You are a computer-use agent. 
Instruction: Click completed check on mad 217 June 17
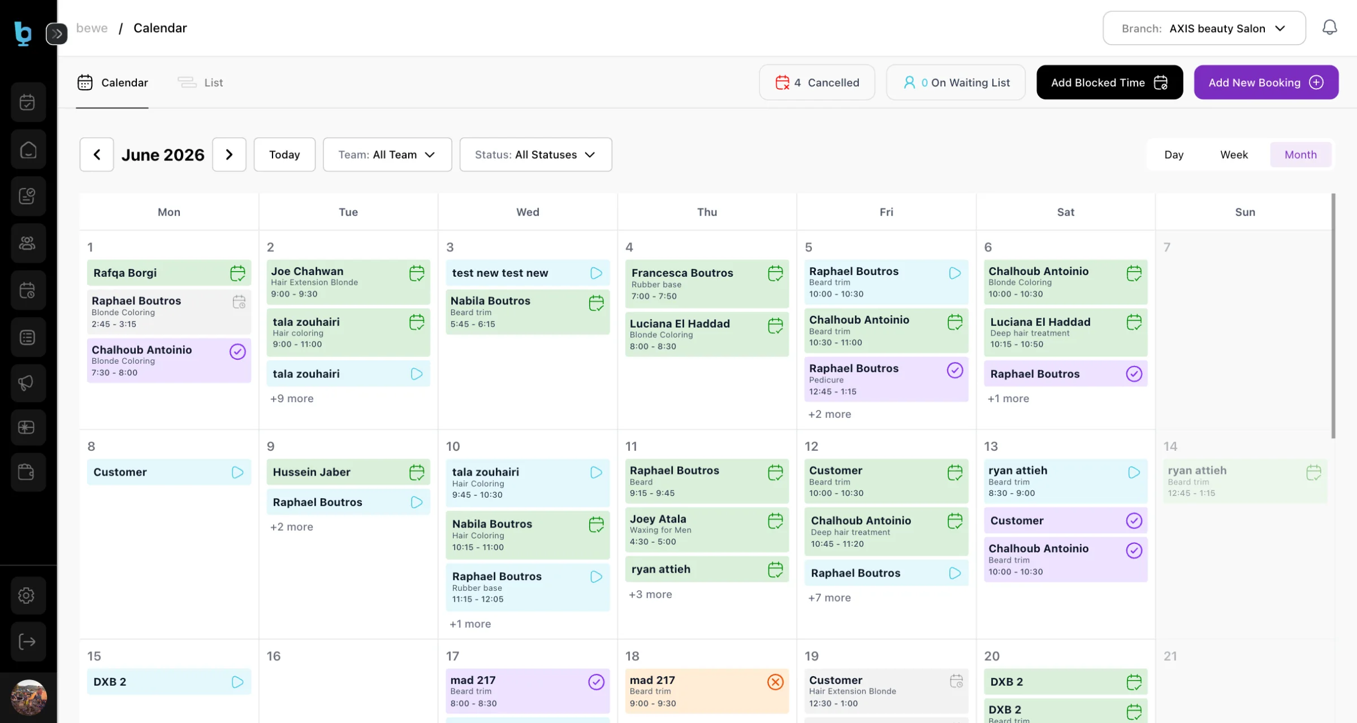[597, 682]
